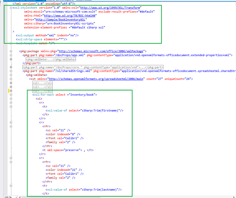Expand the collapsed si right below the sst line

pos(11,83)
